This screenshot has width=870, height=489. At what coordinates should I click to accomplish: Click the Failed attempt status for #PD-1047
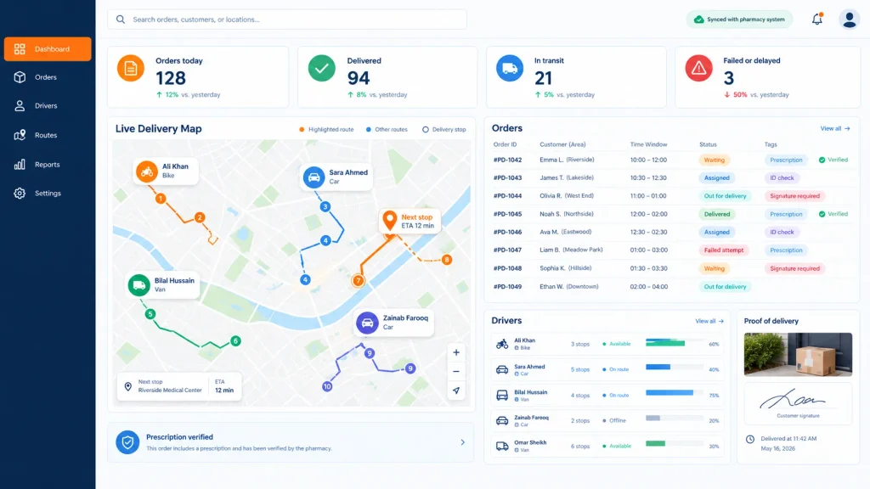tap(724, 250)
